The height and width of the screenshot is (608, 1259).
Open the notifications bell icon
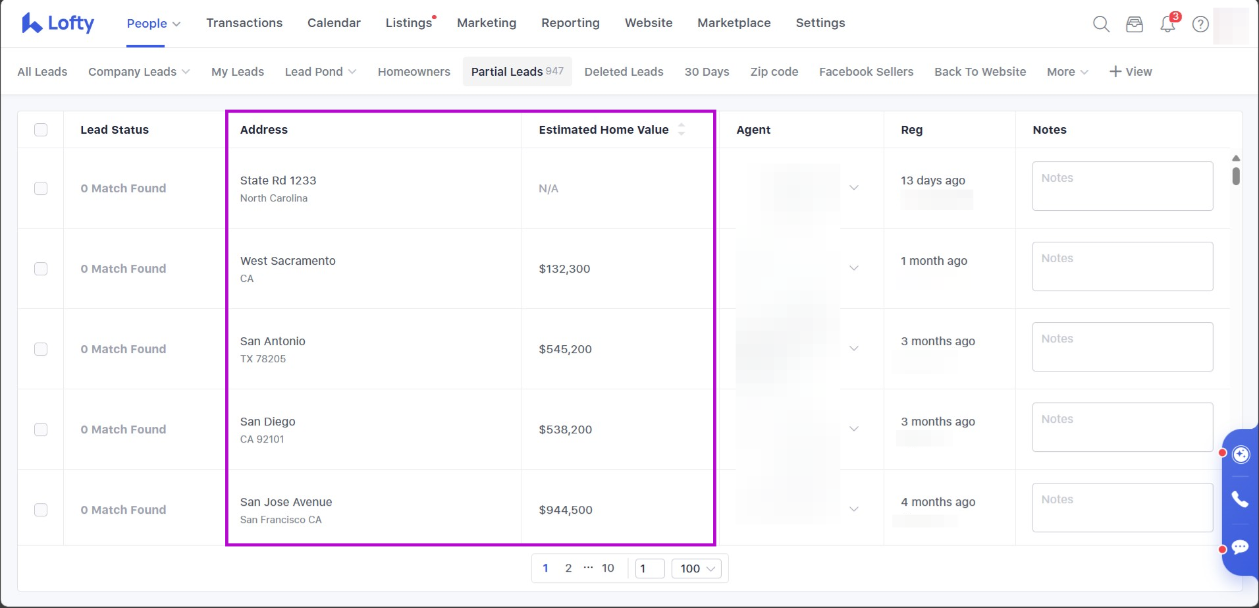1167,25
